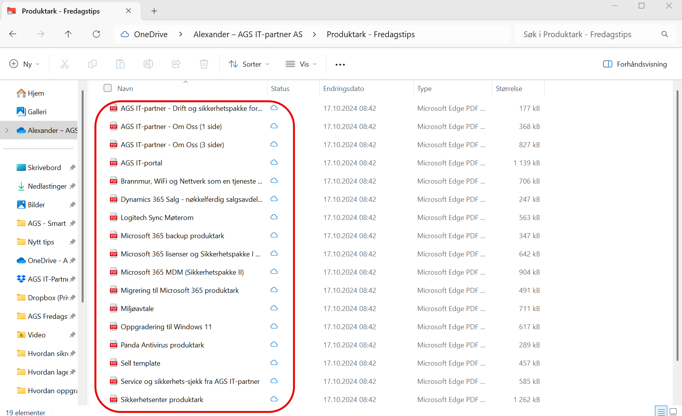
Task: Select file Microsoft 365 backup produktark
Action: pyautogui.click(x=172, y=236)
